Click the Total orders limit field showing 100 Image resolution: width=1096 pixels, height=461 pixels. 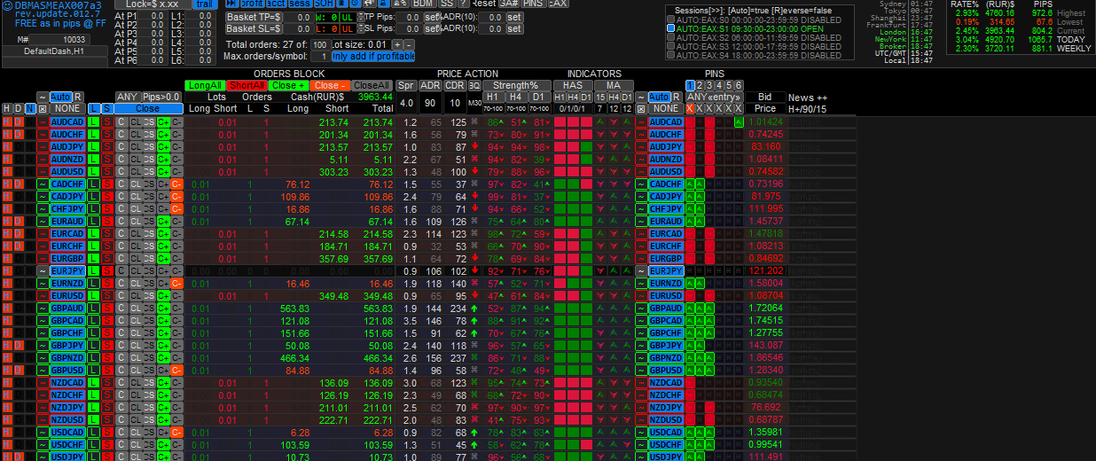(319, 44)
